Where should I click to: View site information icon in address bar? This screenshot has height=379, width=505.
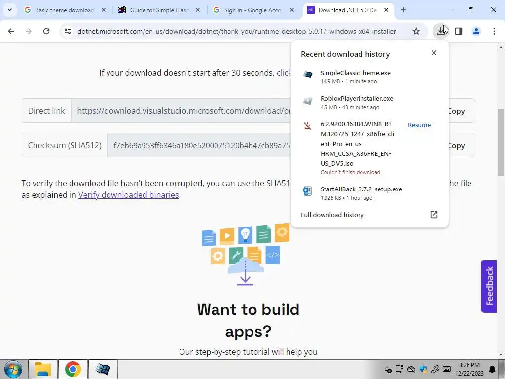[67, 31]
